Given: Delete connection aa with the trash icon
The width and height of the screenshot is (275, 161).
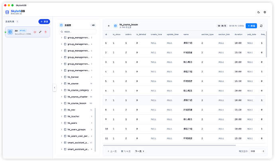Looking at the screenshot, I should (x=45, y=32).
